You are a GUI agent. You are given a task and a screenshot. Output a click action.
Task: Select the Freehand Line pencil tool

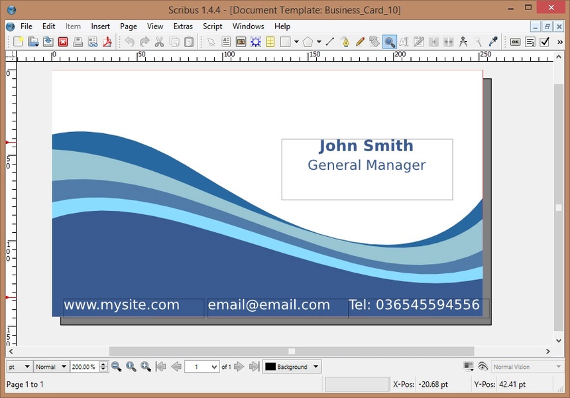pos(360,42)
